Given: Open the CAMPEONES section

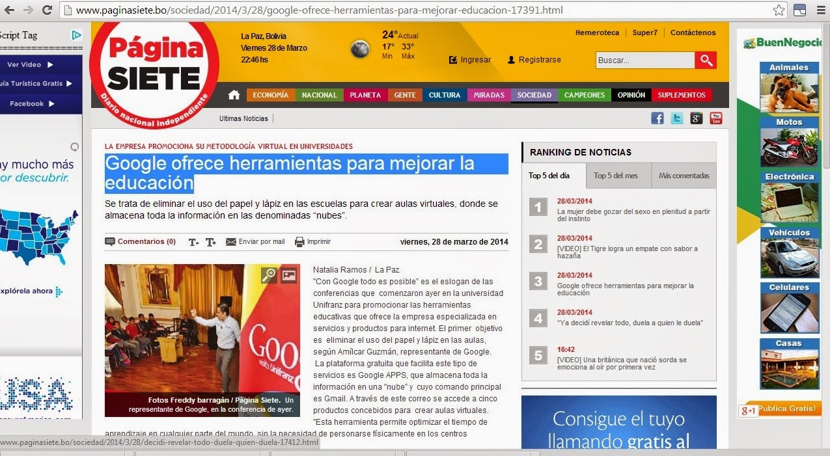Looking at the screenshot, I should [x=585, y=95].
